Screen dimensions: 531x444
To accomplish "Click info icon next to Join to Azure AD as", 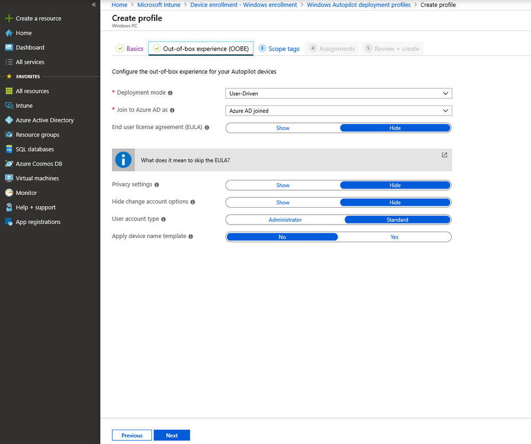I will [172, 110].
